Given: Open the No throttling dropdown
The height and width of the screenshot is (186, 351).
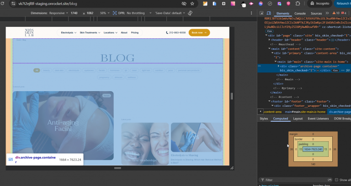Looking at the screenshot, I should (139, 13).
